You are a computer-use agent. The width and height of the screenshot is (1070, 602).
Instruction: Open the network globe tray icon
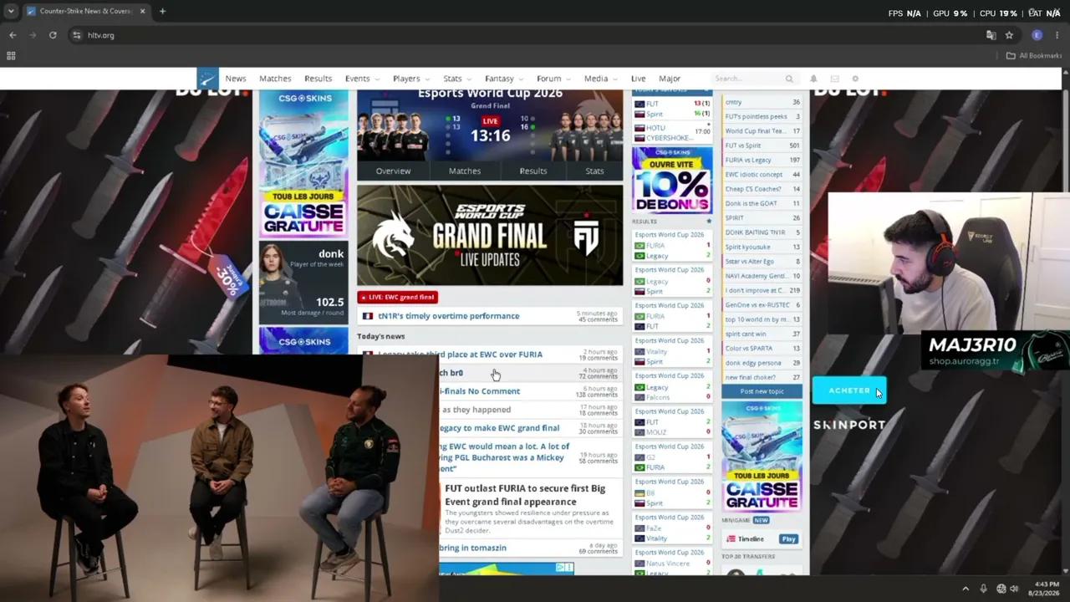tap(1001, 589)
